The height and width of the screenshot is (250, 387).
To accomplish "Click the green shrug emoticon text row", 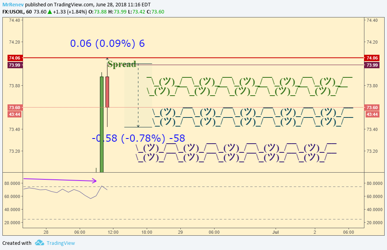I will pyautogui.click(x=249, y=86).
